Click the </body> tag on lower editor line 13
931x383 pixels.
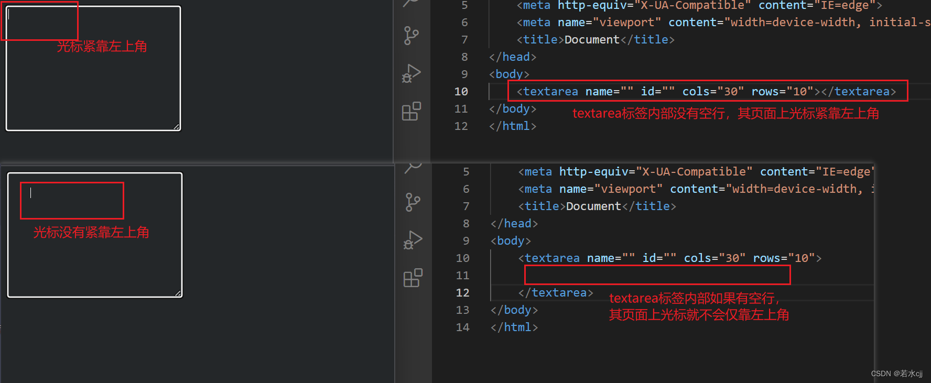tap(514, 310)
